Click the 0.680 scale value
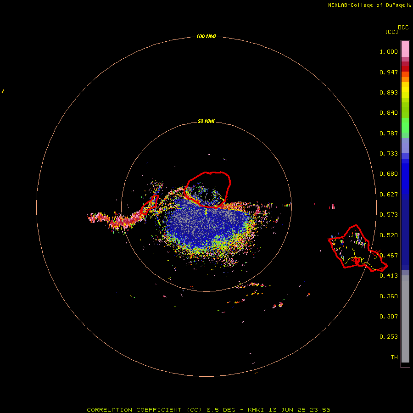This screenshot has width=413, height=413. click(x=389, y=174)
